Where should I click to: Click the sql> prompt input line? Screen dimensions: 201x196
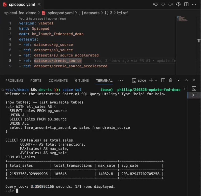point(12,191)
